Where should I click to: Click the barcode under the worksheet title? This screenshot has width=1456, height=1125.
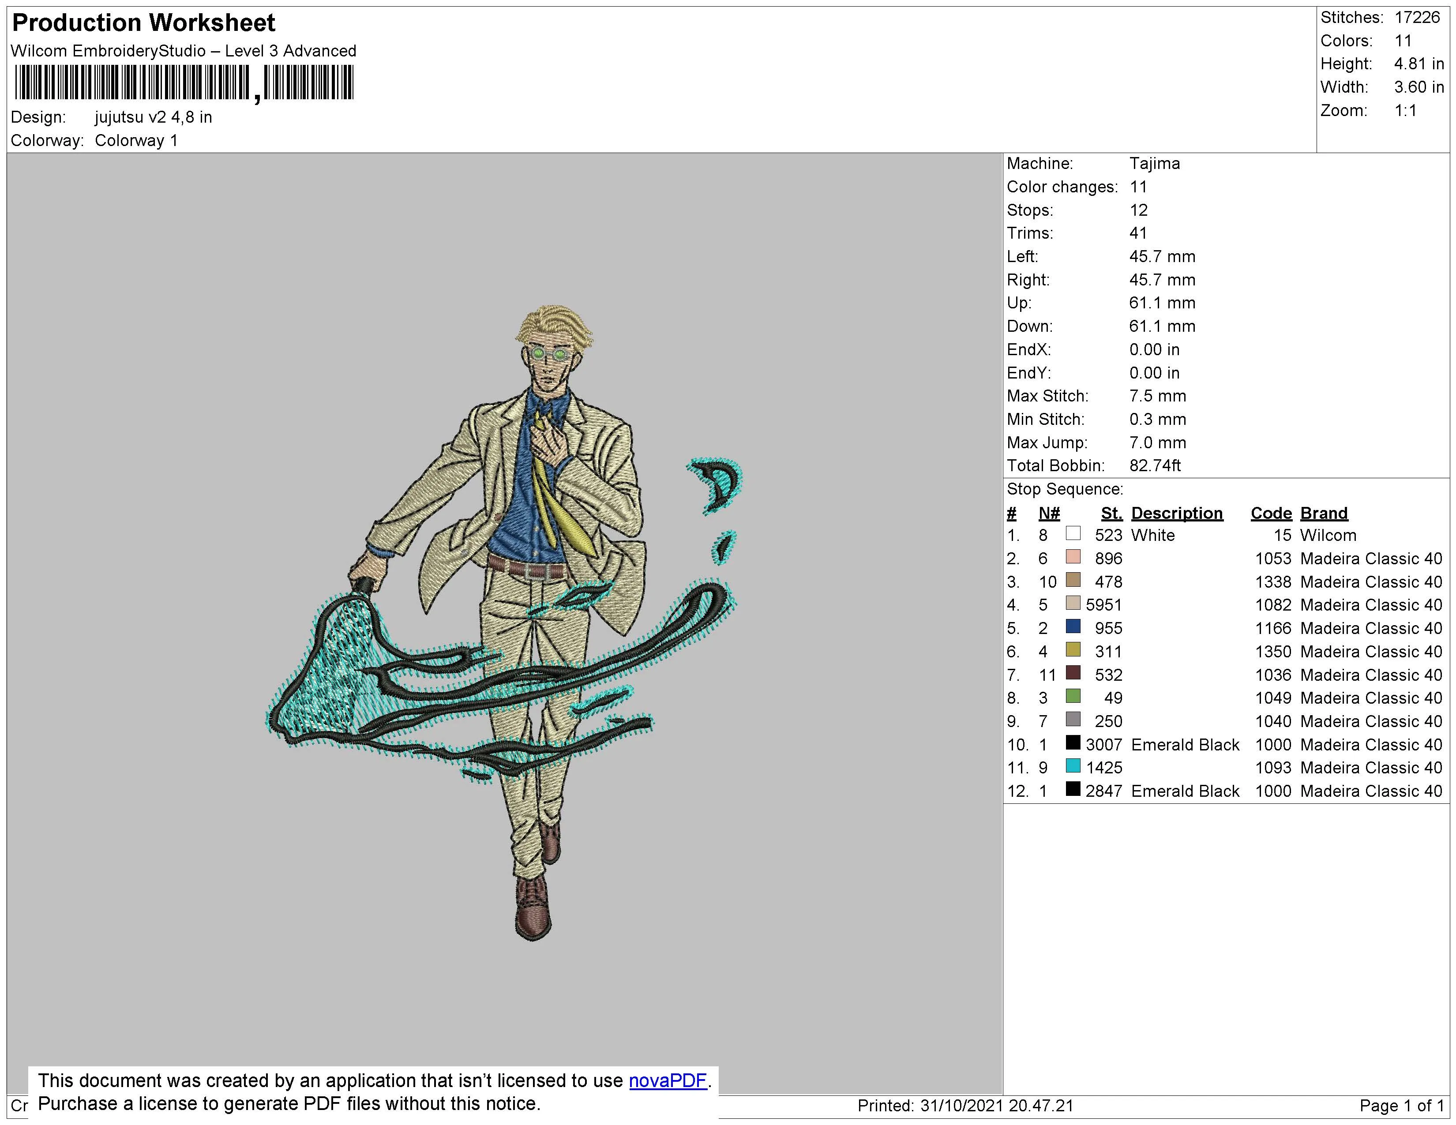point(184,85)
